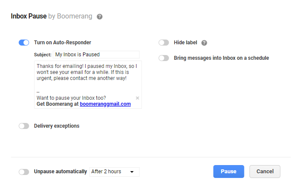Image resolution: width=303 pixels, height=184 pixels.
Task: Click the Pause button
Action: (229, 172)
